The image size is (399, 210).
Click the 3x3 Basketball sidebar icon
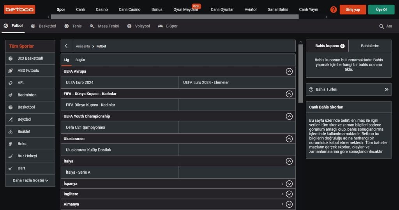coord(11,59)
